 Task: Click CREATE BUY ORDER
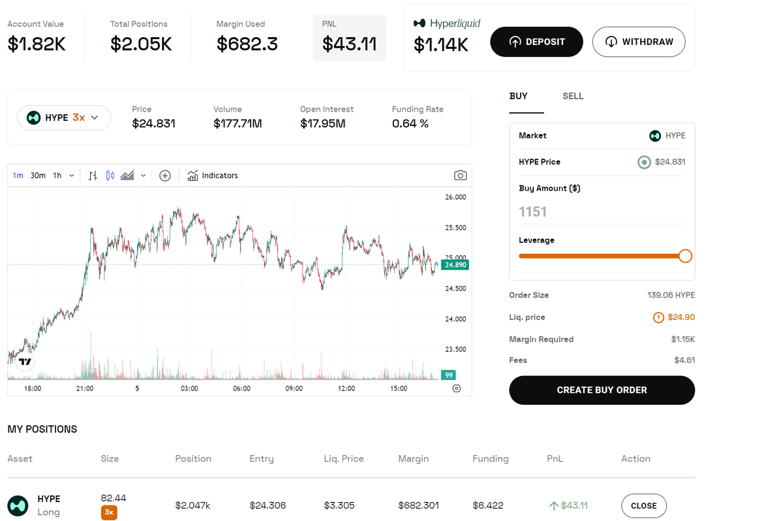coord(602,390)
